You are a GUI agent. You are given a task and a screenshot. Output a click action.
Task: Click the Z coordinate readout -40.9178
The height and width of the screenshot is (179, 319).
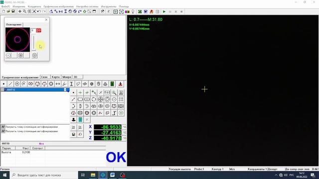(x=108, y=138)
